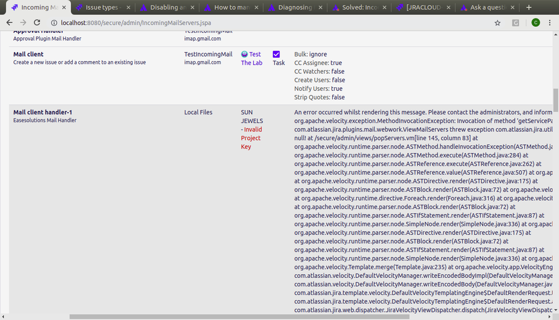Click 'Create a new issue or add a comment' description
The width and height of the screenshot is (559, 320).
tap(80, 62)
